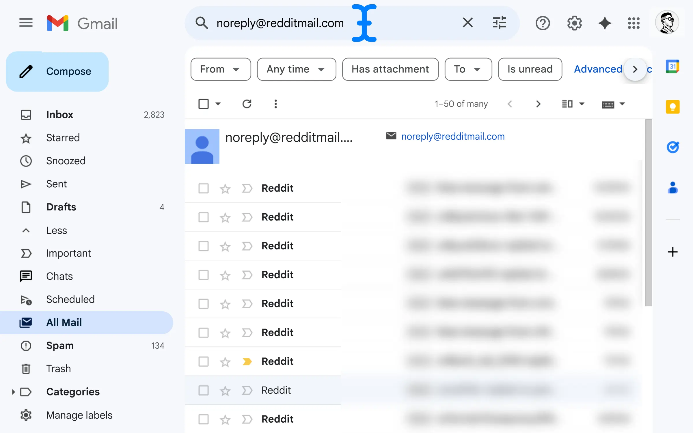Open the From filter dropdown
Viewport: 693px width, 433px height.
point(221,69)
